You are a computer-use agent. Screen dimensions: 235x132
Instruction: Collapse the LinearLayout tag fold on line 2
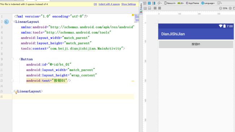pos(12,22)
